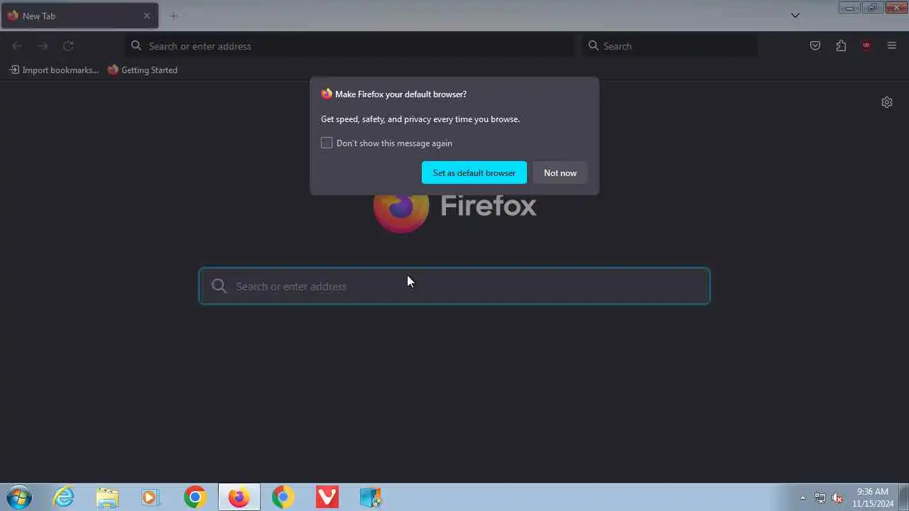Click the Import bookmarks toolbar item

tap(54, 70)
